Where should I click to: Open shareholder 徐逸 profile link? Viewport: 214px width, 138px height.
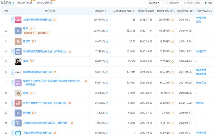coord(25,93)
